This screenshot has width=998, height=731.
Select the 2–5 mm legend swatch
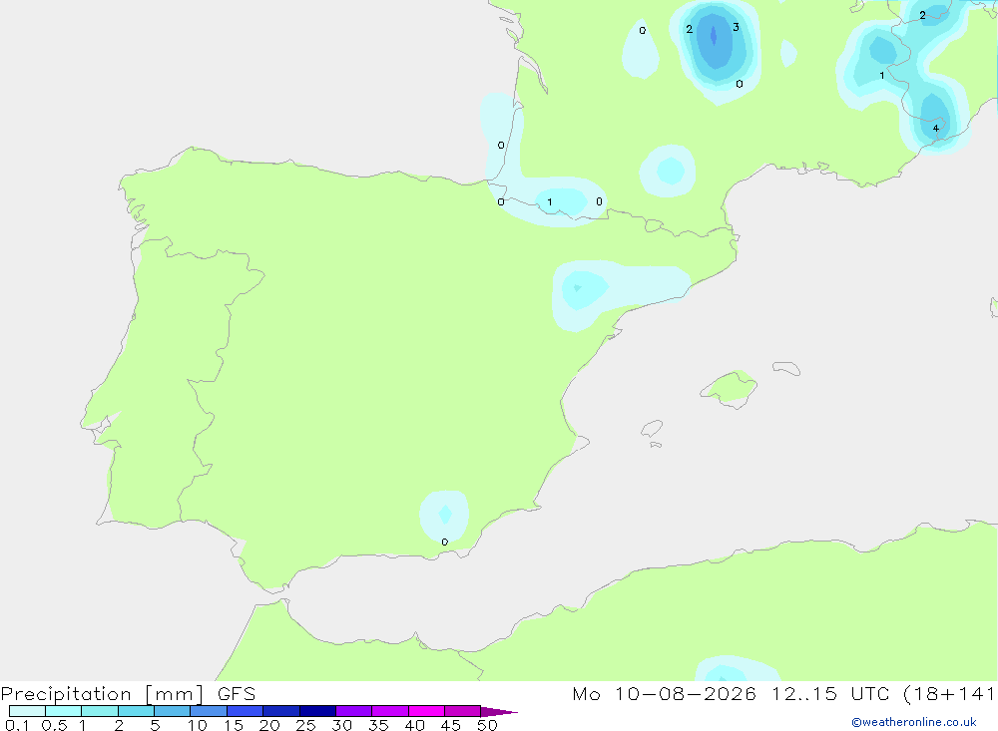tap(136, 711)
